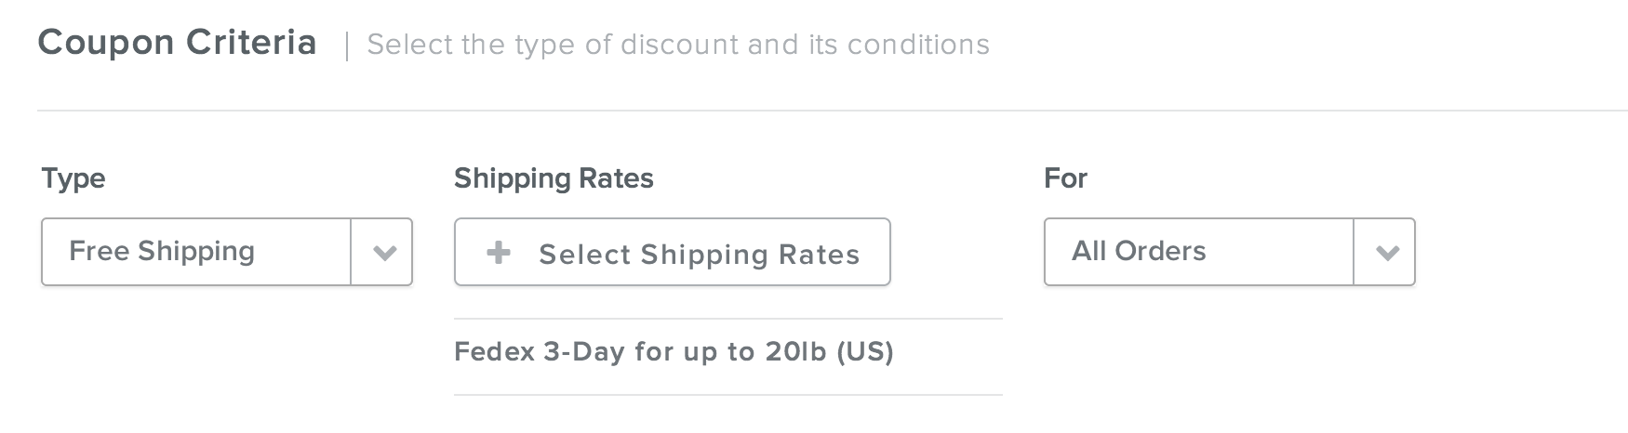
Task: Click the For field label
Action: (1065, 178)
